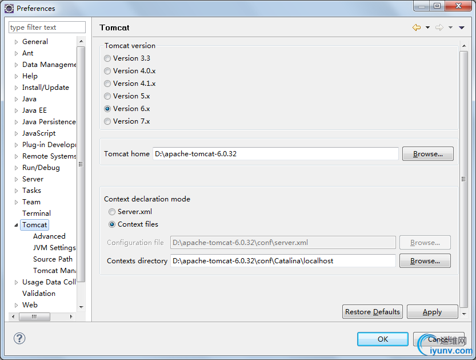The width and height of the screenshot is (476, 360).
Task: Expand the Java EE preferences node
Action: tap(17, 110)
